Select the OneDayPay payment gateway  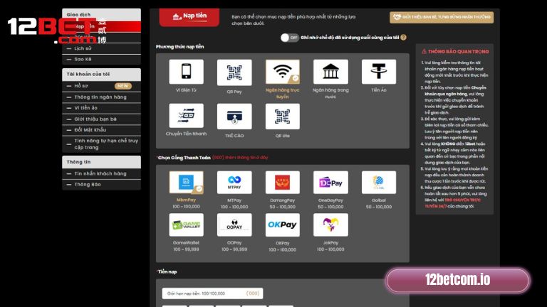coord(330,183)
